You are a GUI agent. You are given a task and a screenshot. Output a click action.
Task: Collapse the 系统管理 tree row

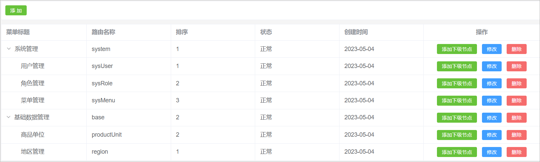[x=9, y=49]
